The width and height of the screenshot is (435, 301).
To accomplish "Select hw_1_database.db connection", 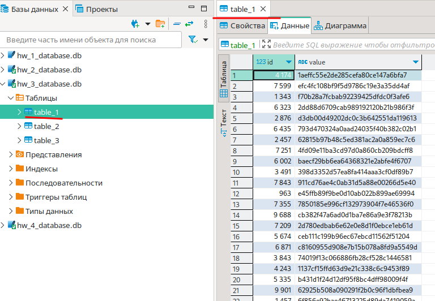I will pos(49,55).
